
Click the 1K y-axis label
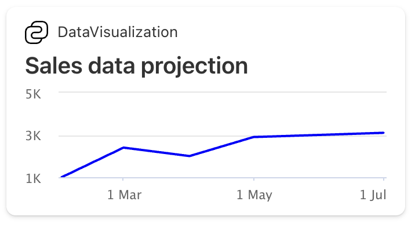[34, 179]
